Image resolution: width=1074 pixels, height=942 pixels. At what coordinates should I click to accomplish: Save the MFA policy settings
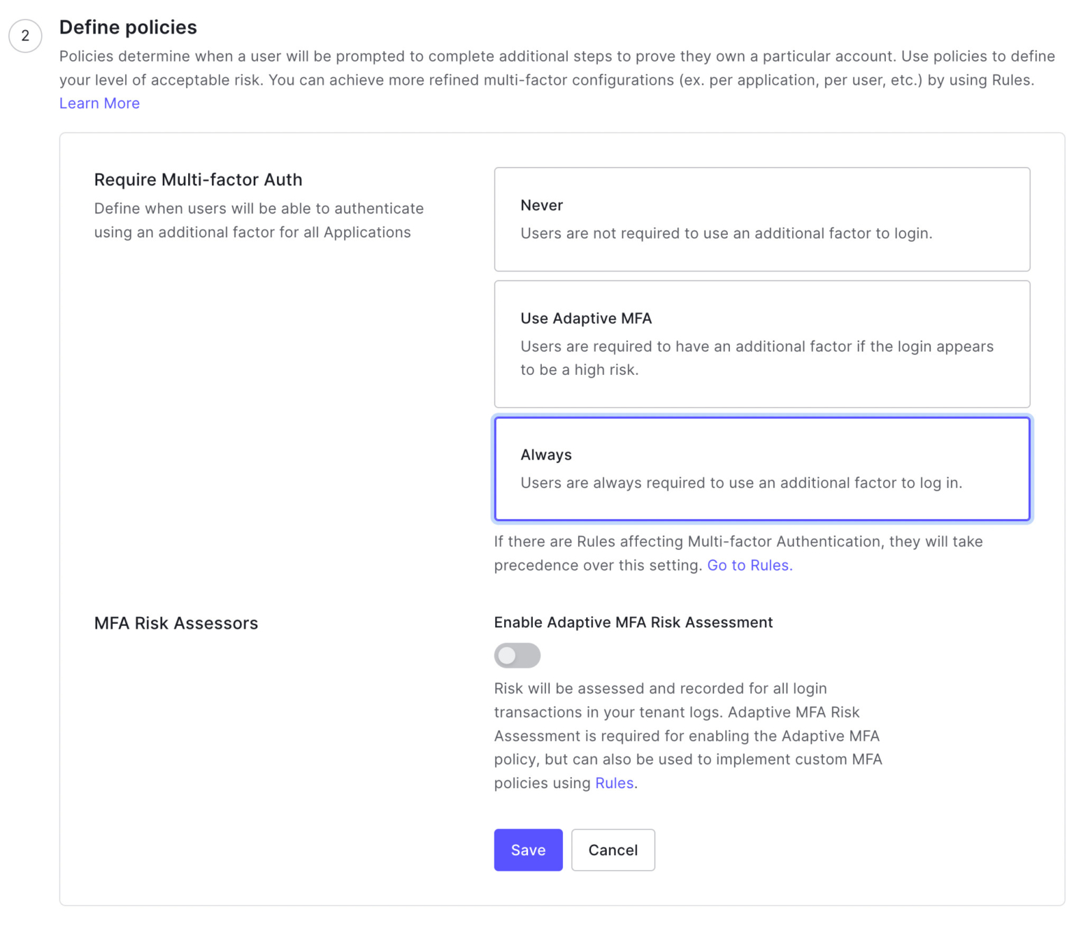[x=528, y=850]
